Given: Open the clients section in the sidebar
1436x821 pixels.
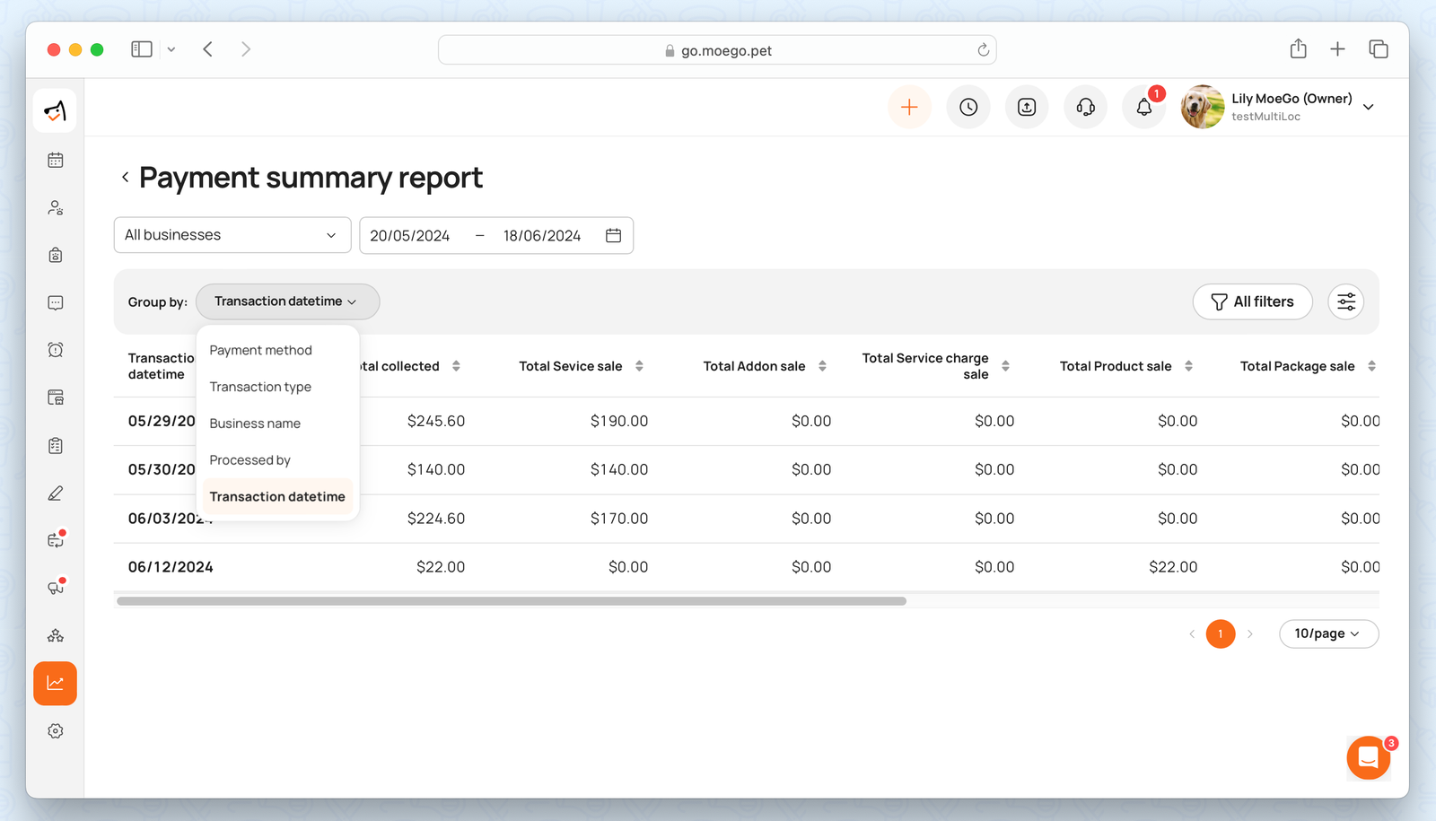Looking at the screenshot, I should (x=55, y=207).
